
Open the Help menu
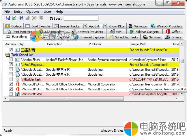pyautogui.click(x=59, y=12)
